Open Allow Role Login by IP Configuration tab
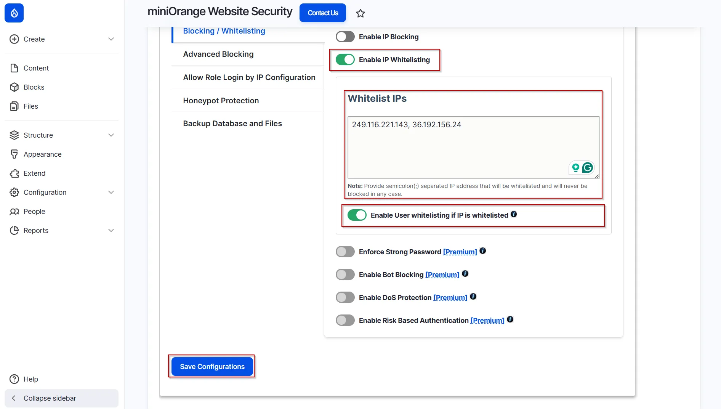 (248, 78)
